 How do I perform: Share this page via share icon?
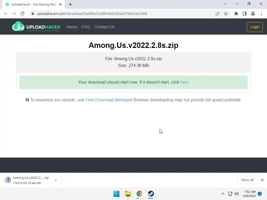[x=217, y=14]
